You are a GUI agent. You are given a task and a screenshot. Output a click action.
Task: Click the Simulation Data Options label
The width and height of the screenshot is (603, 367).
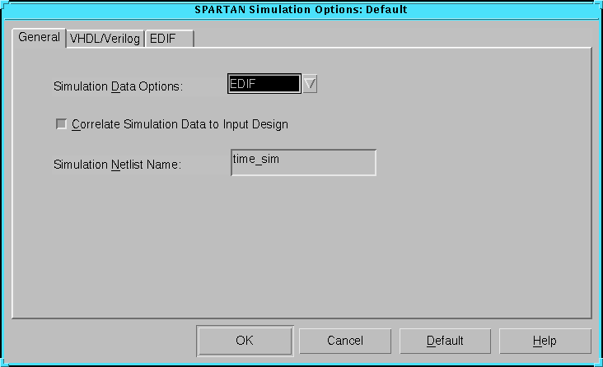(118, 86)
